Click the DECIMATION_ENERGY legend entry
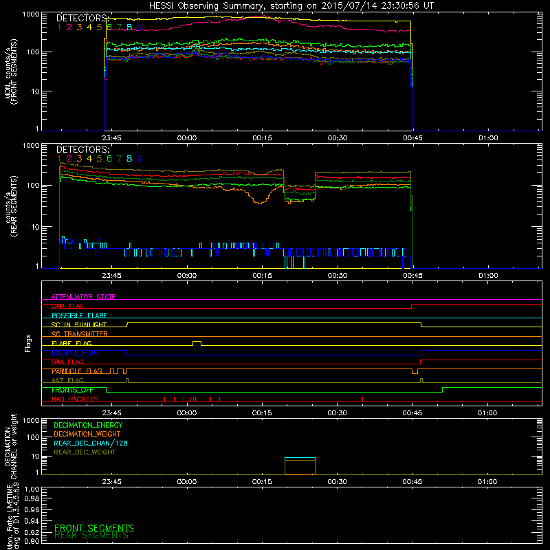The height and width of the screenshot is (550, 550). 88,425
